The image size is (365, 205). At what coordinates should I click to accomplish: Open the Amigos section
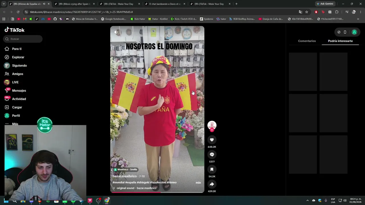[x=17, y=74]
